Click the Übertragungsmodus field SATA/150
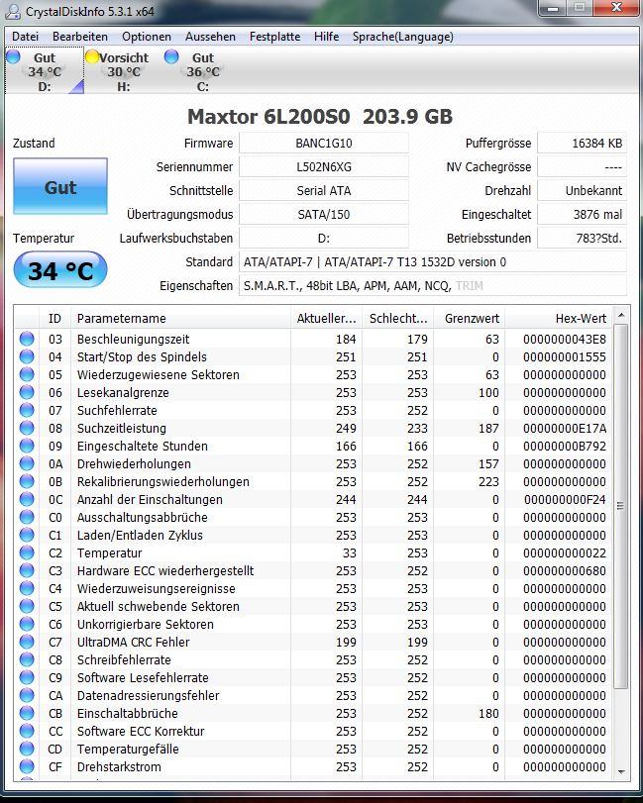The image size is (643, 803). 324,214
